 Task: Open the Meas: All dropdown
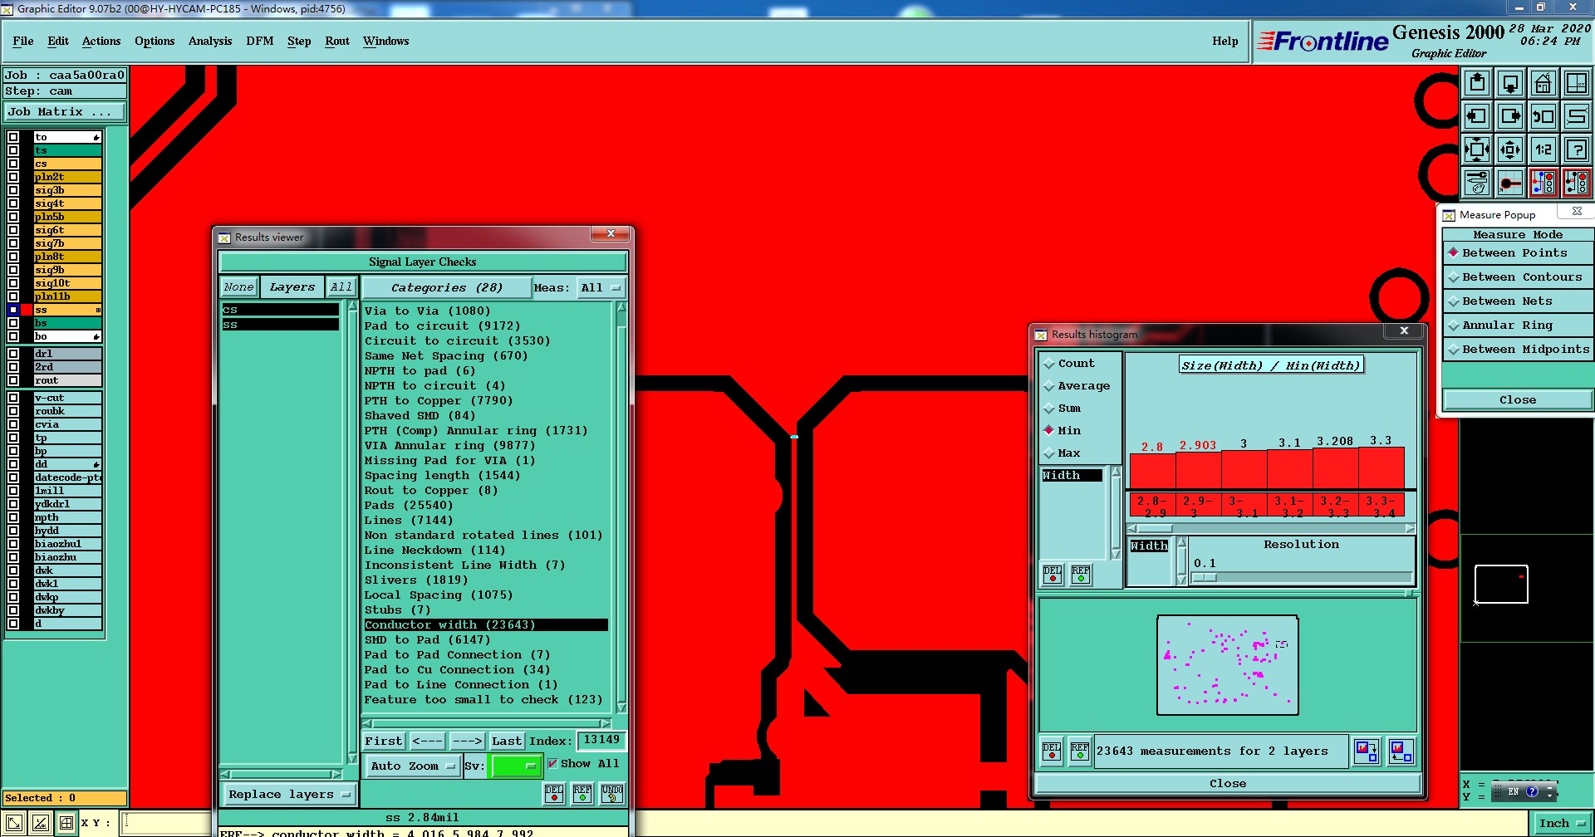[601, 288]
